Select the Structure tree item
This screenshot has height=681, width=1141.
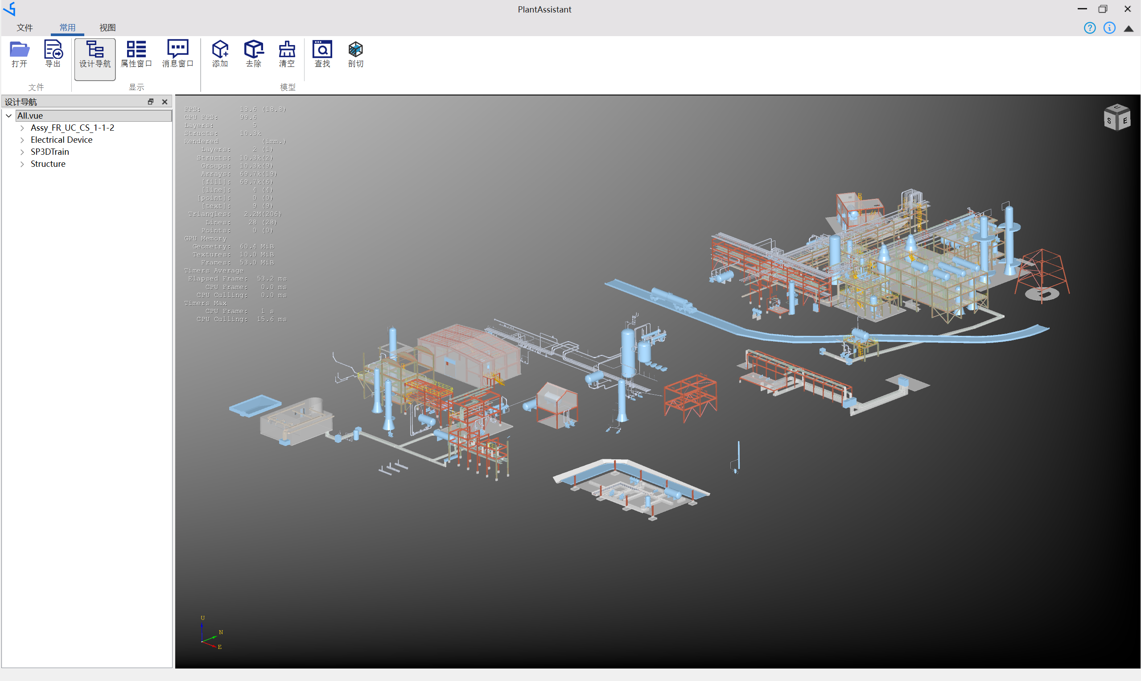click(x=48, y=164)
